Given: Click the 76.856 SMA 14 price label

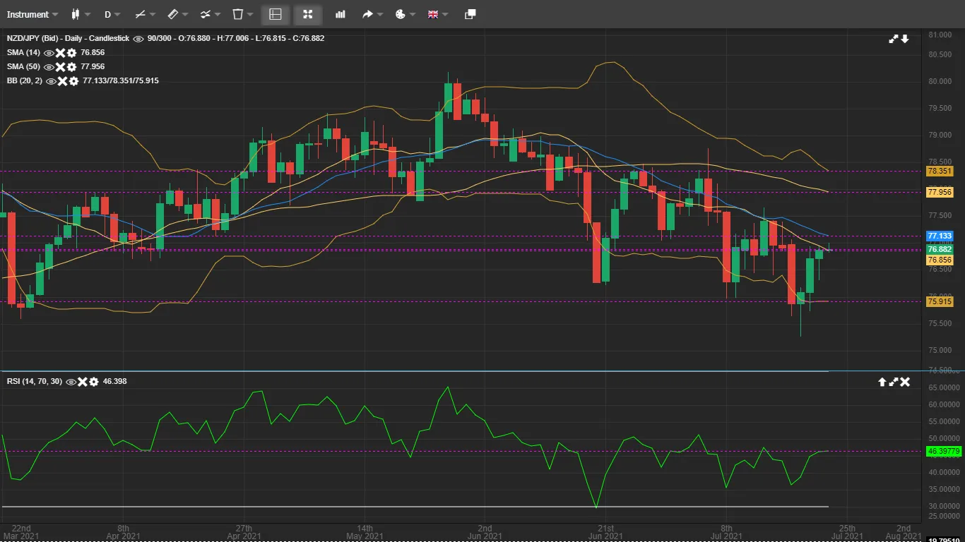Looking at the screenshot, I should [x=940, y=260].
